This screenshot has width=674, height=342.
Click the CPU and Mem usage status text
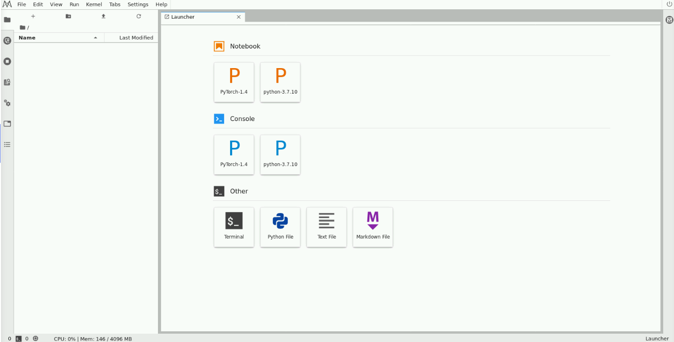93,339
